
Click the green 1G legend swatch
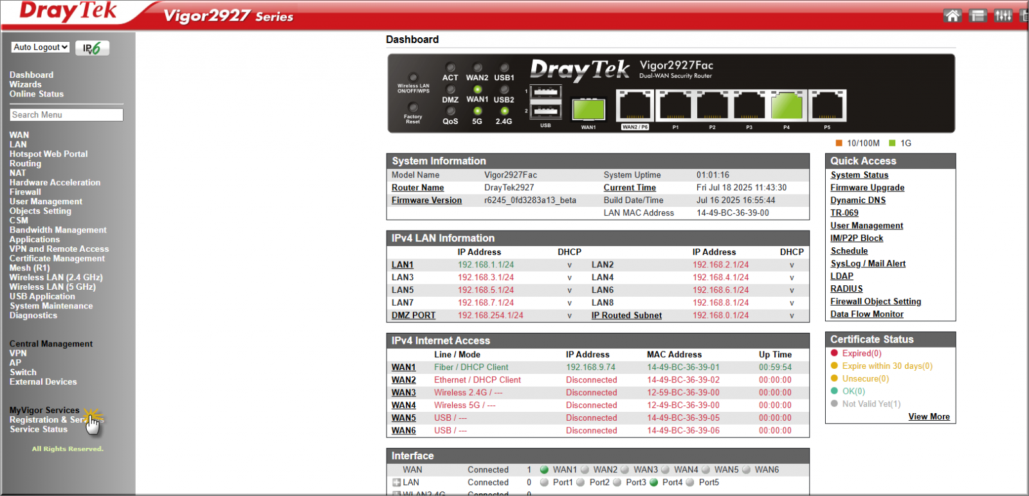click(x=892, y=143)
